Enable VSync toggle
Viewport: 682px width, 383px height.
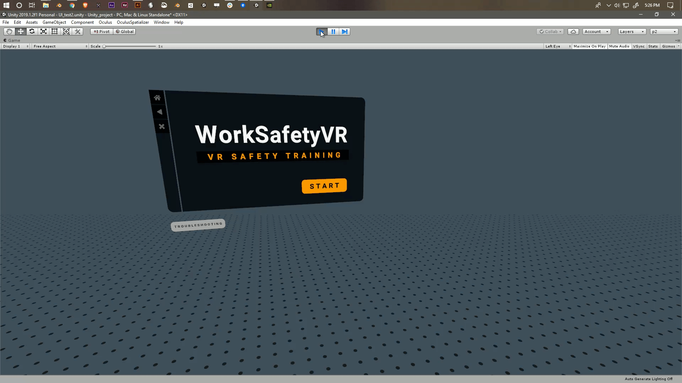pos(639,46)
